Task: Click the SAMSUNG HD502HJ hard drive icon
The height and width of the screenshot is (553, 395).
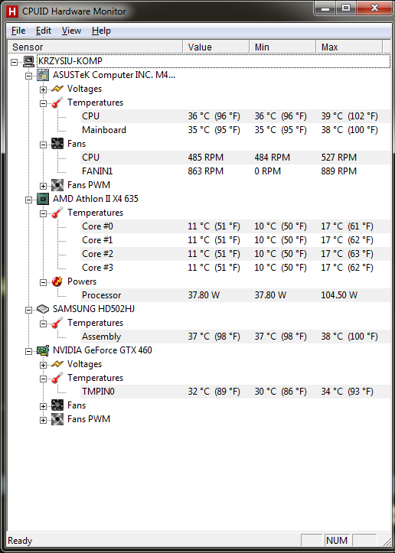Action: coord(43,309)
